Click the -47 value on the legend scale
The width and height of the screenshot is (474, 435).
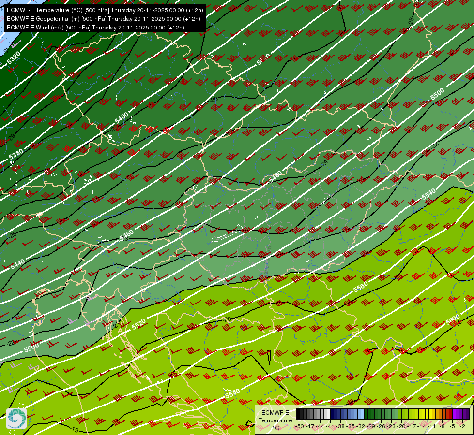click(310, 426)
